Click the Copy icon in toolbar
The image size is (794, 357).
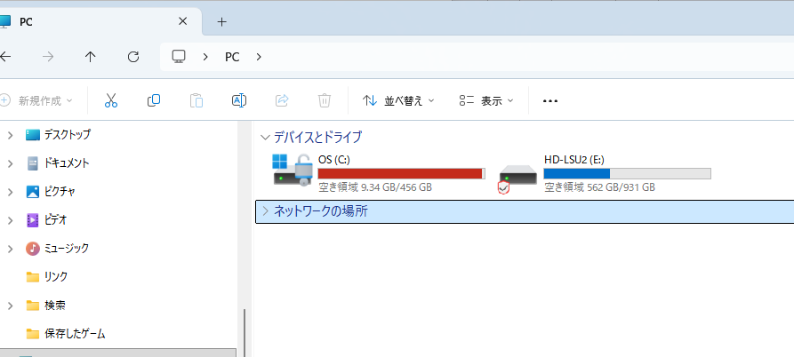point(154,100)
